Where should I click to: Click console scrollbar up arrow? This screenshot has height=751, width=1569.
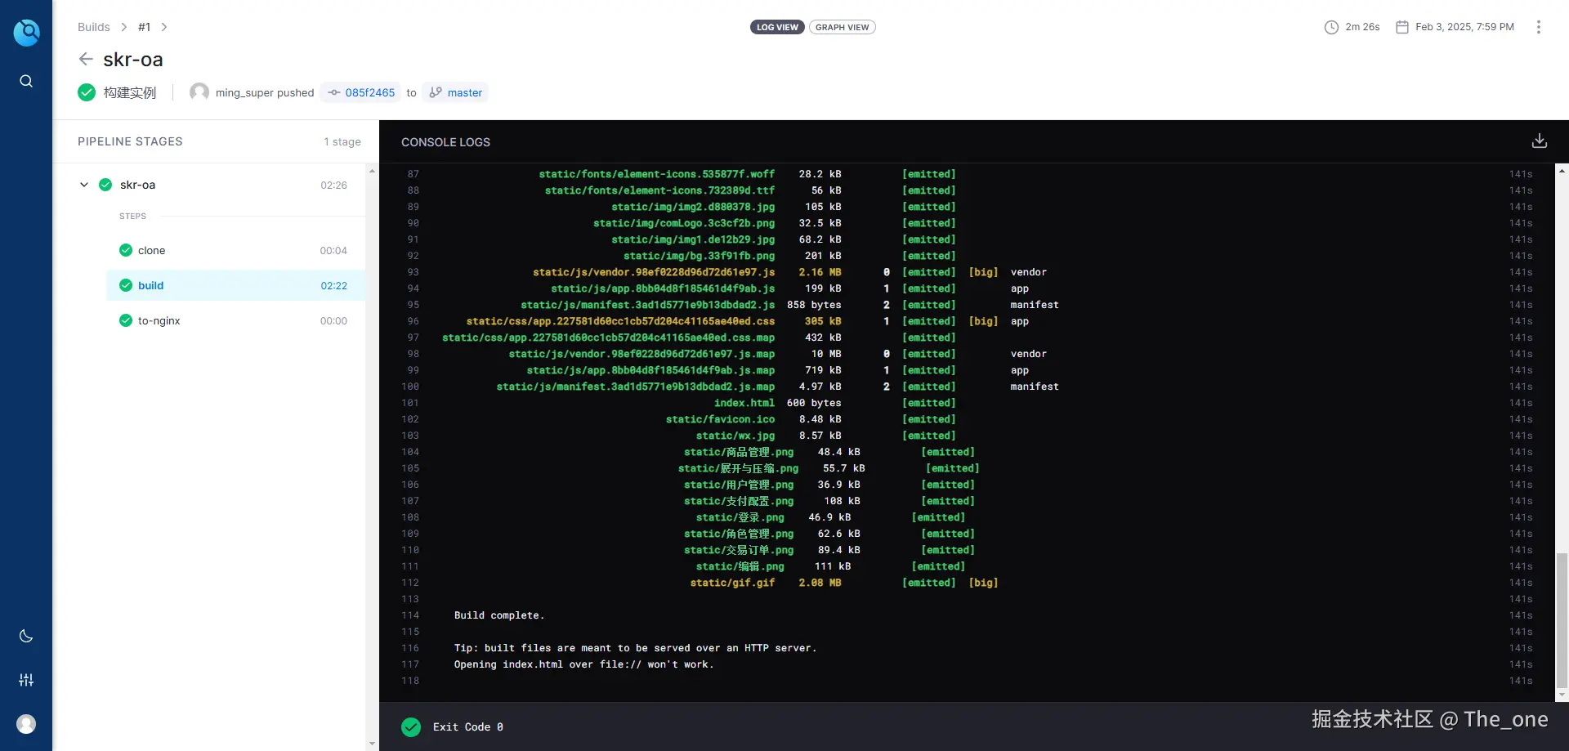1562,171
